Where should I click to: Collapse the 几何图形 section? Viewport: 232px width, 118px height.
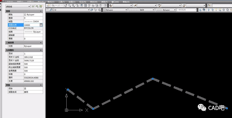click(41, 50)
